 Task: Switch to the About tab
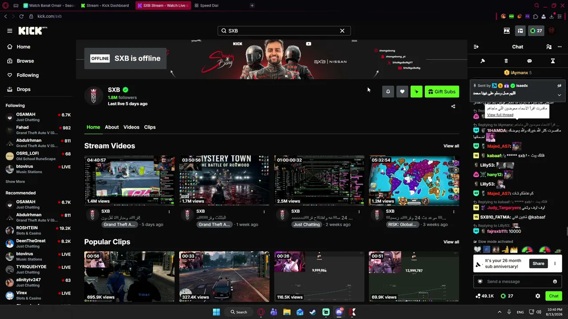[112, 127]
